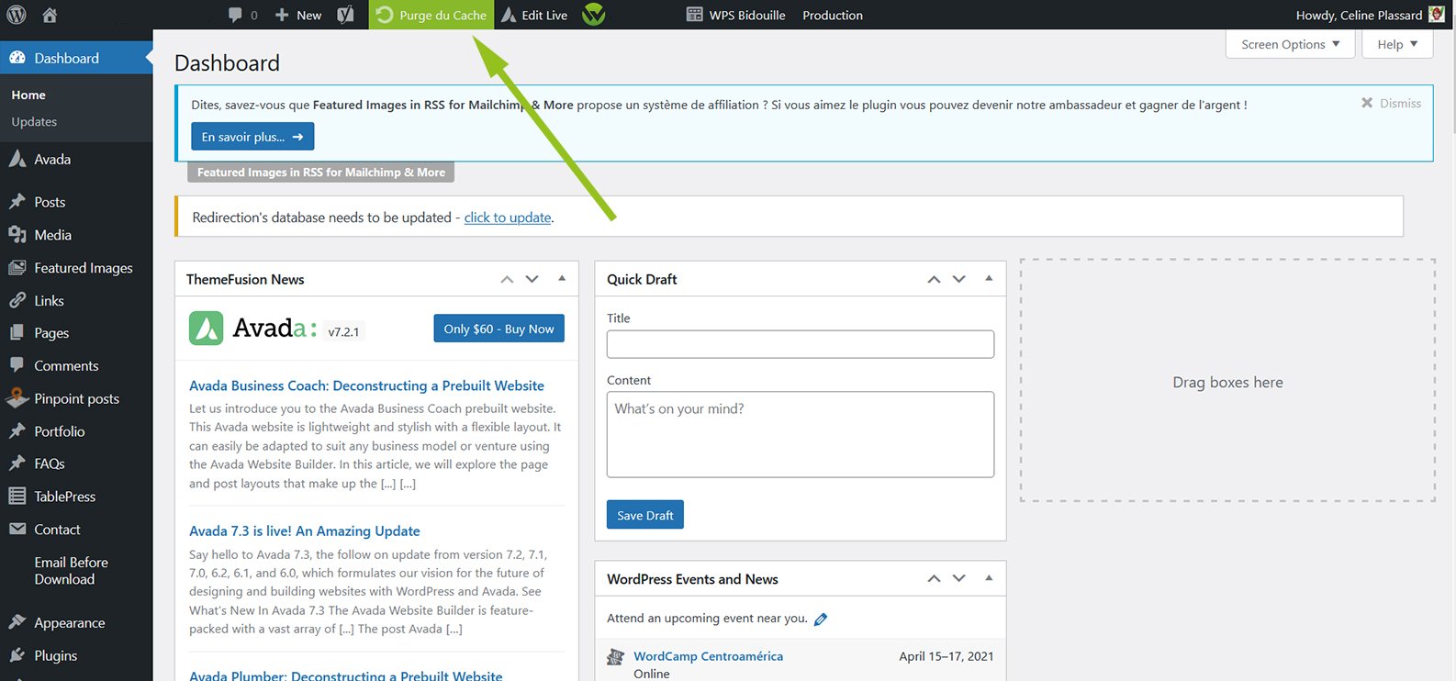Follow the 'click to update' link
The image size is (1456, 681).
click(x=508, y=218)
